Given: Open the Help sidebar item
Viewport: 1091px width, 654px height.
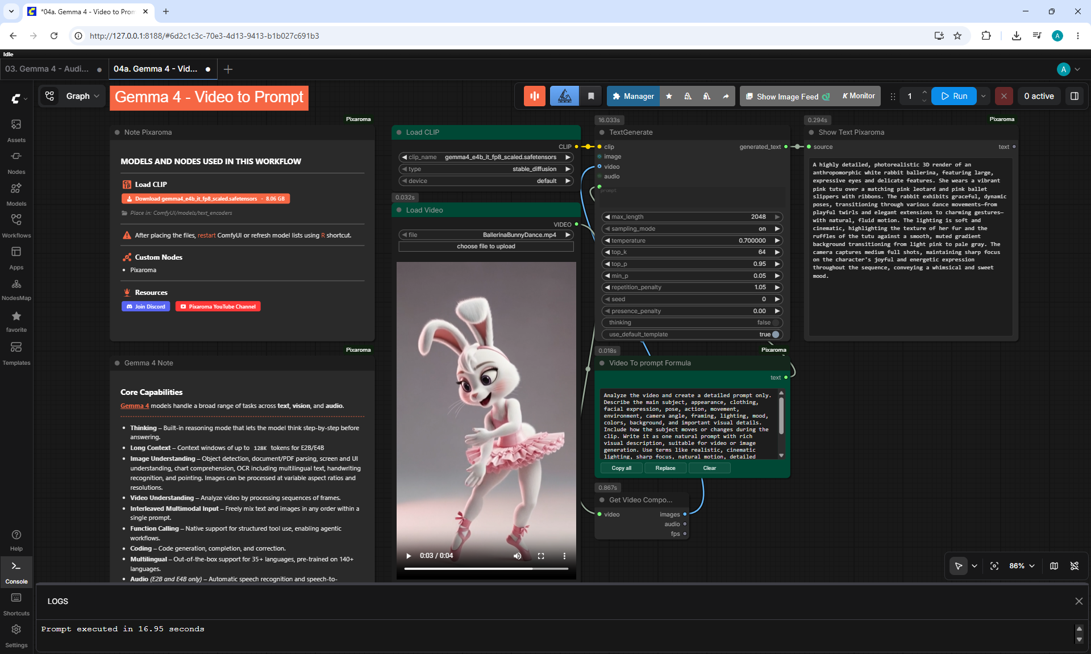Looking at the screenshot, I should point(16,540).
